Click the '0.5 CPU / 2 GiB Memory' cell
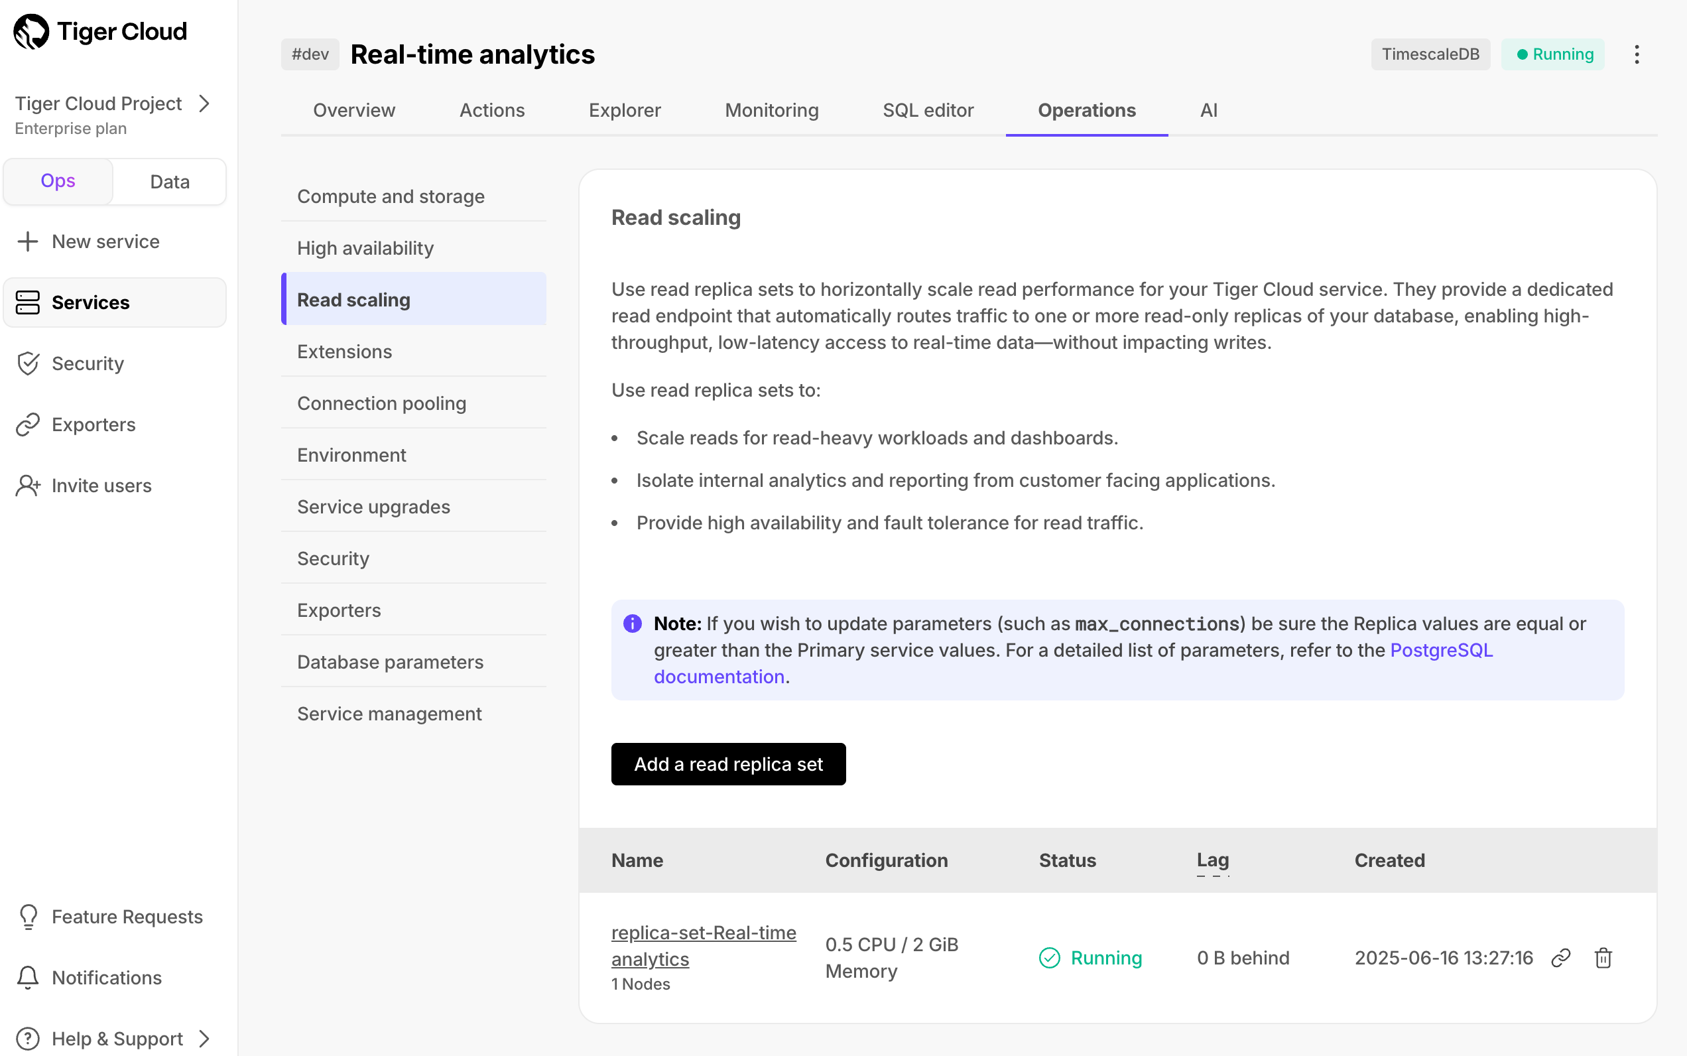The height and width of the screenshot is (1056, 1687). [x=892, y=958]
